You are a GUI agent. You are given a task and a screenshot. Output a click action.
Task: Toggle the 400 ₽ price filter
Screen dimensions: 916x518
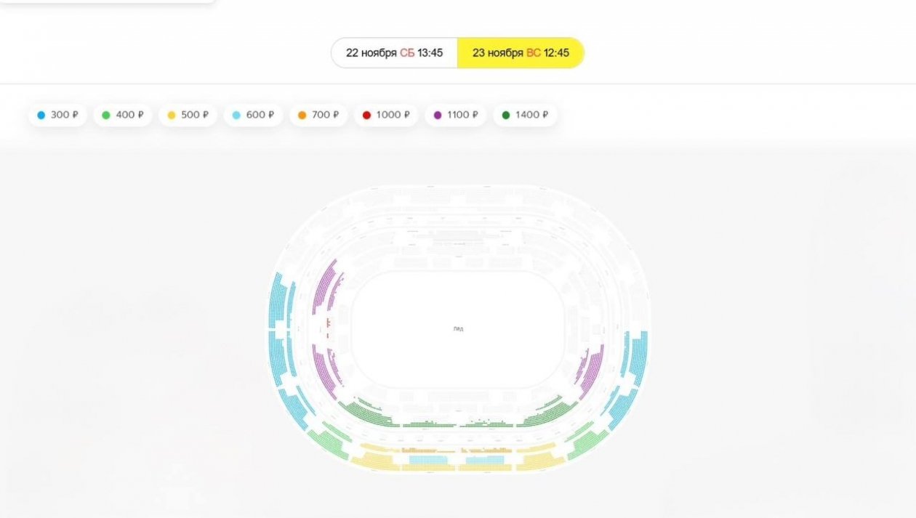tap(123, 115)
